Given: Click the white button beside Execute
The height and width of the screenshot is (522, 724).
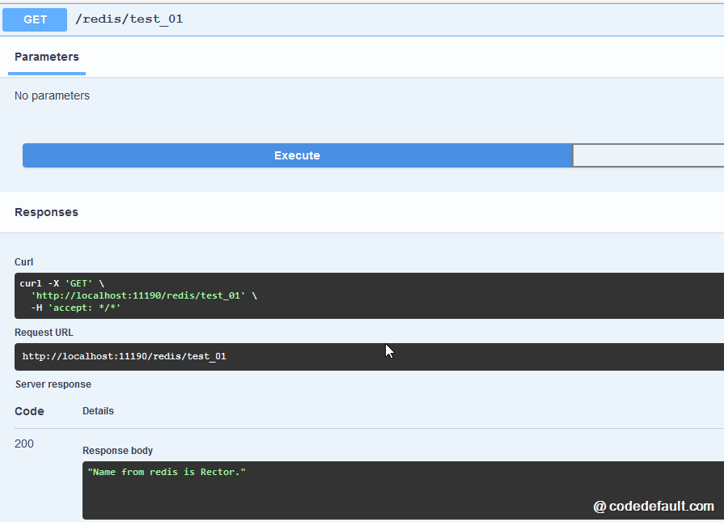Looking at the screenshot, I should [647, 155].
